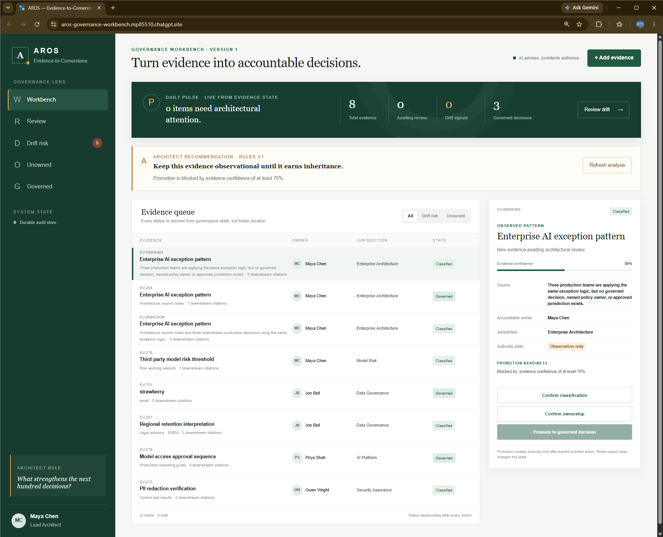Click Promote to governed decision
The height and width of the screenshot is (537, 663).
(564, 432)
